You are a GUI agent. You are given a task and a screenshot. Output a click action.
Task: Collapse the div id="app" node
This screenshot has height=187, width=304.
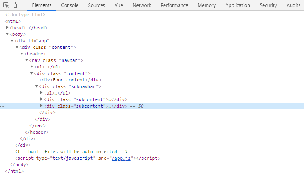(12, 41)
